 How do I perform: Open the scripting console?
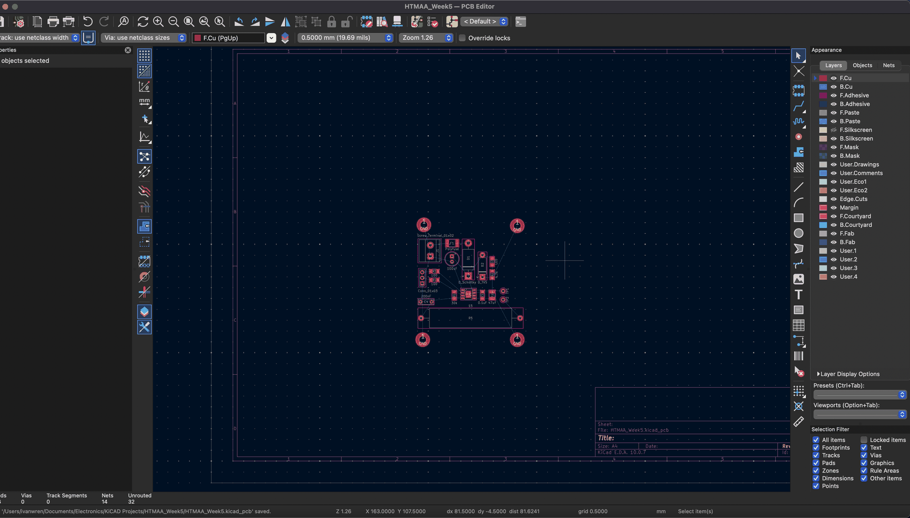[520, 22]
